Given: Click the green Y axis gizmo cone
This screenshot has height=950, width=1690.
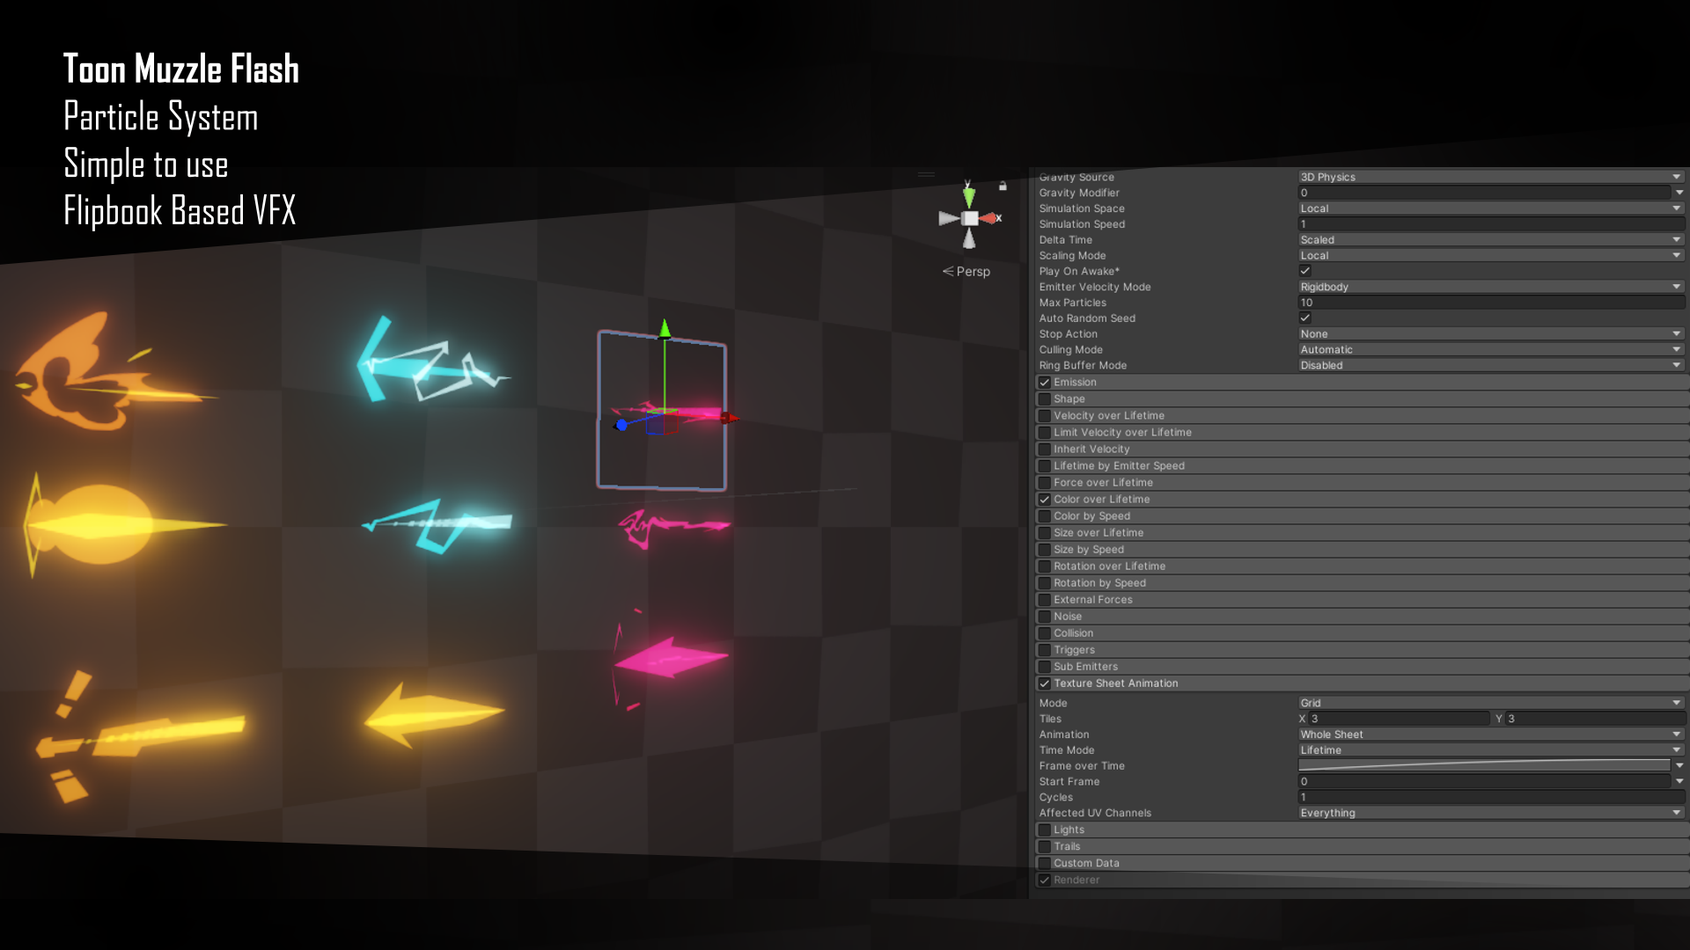Looking at the screenshot, I should [968, 196].
